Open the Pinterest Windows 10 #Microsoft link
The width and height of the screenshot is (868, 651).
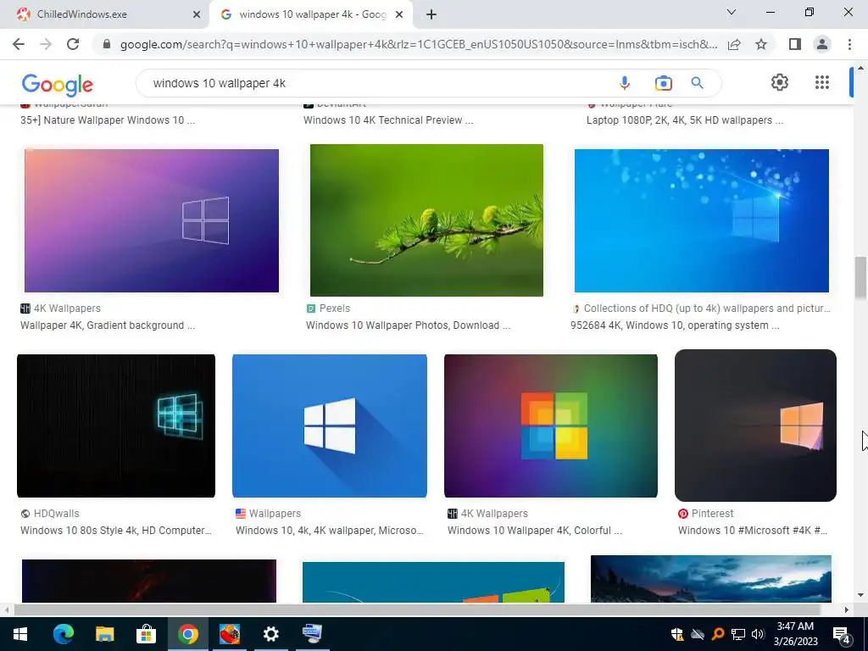point(753,531)
